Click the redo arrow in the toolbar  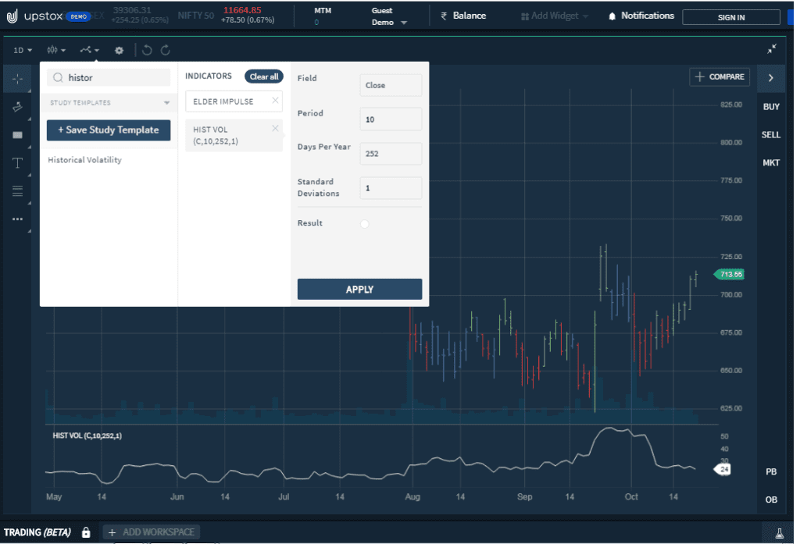[165, 49]
